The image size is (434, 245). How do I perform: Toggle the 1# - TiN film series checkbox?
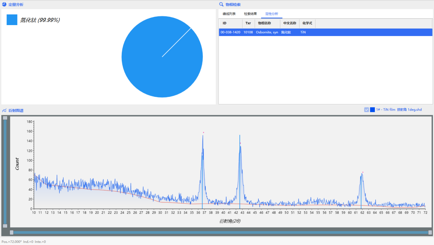pos(366,110)
